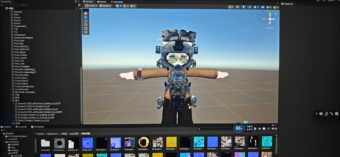Switch to the Game tab
Screen dimensions: 340x157
pos(101,2)
